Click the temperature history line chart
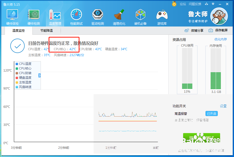This screenshot has width=234, height=157. click(86, 102)
